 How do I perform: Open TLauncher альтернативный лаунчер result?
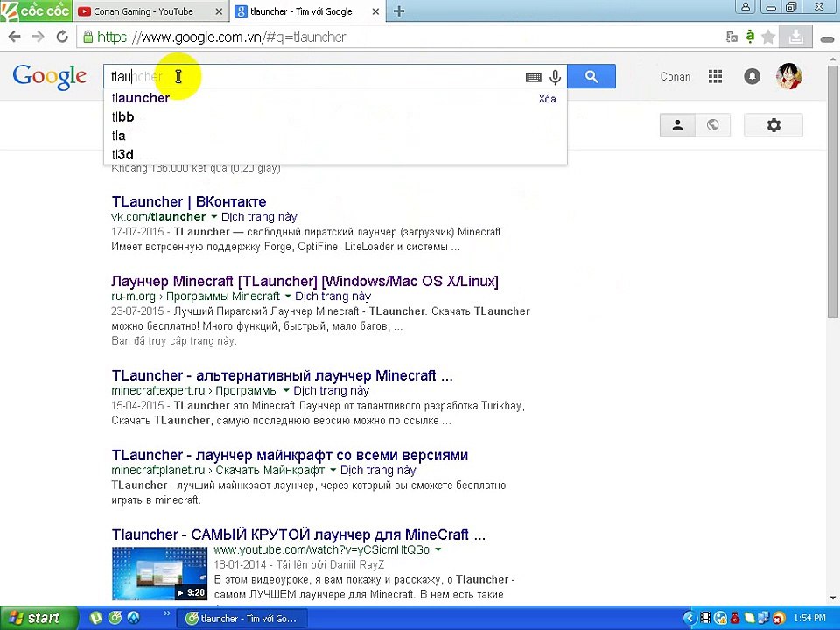283,375
